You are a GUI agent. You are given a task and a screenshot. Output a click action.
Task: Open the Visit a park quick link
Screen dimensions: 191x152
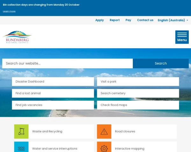coord(138,82)
